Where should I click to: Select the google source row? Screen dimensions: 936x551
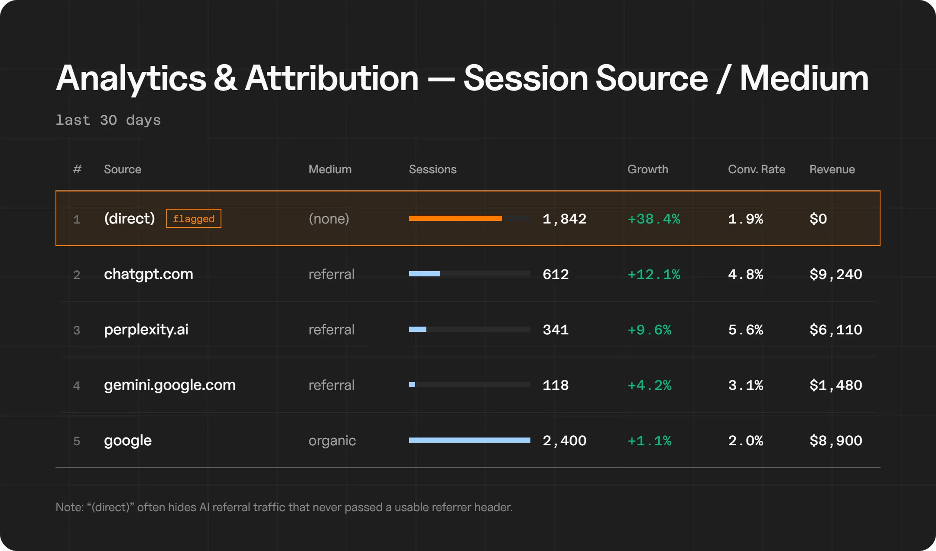tap(468, 441)
